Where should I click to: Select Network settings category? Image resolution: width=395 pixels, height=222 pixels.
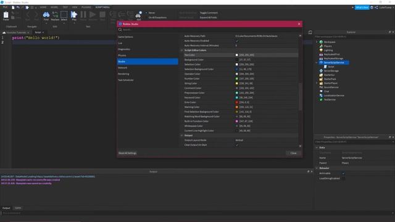(x=148, y=68)
